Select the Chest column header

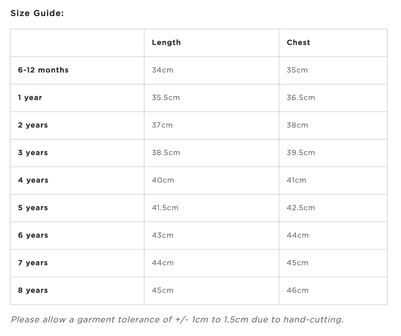[298, 43]
